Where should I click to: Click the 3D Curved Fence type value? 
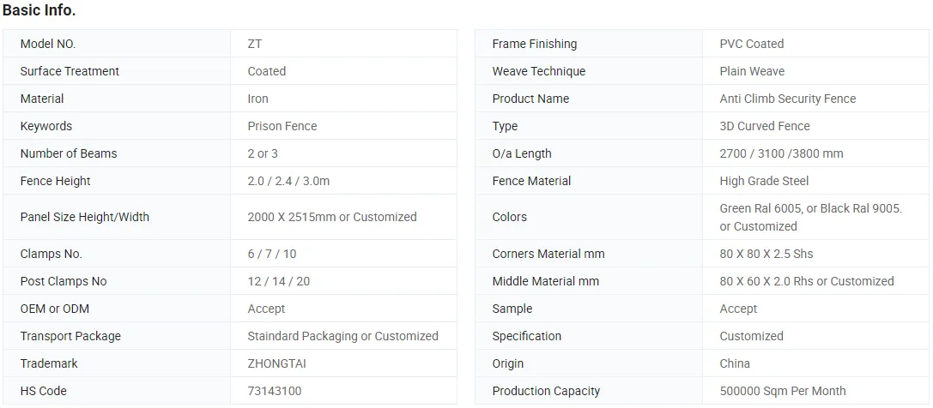click(764, 126)
